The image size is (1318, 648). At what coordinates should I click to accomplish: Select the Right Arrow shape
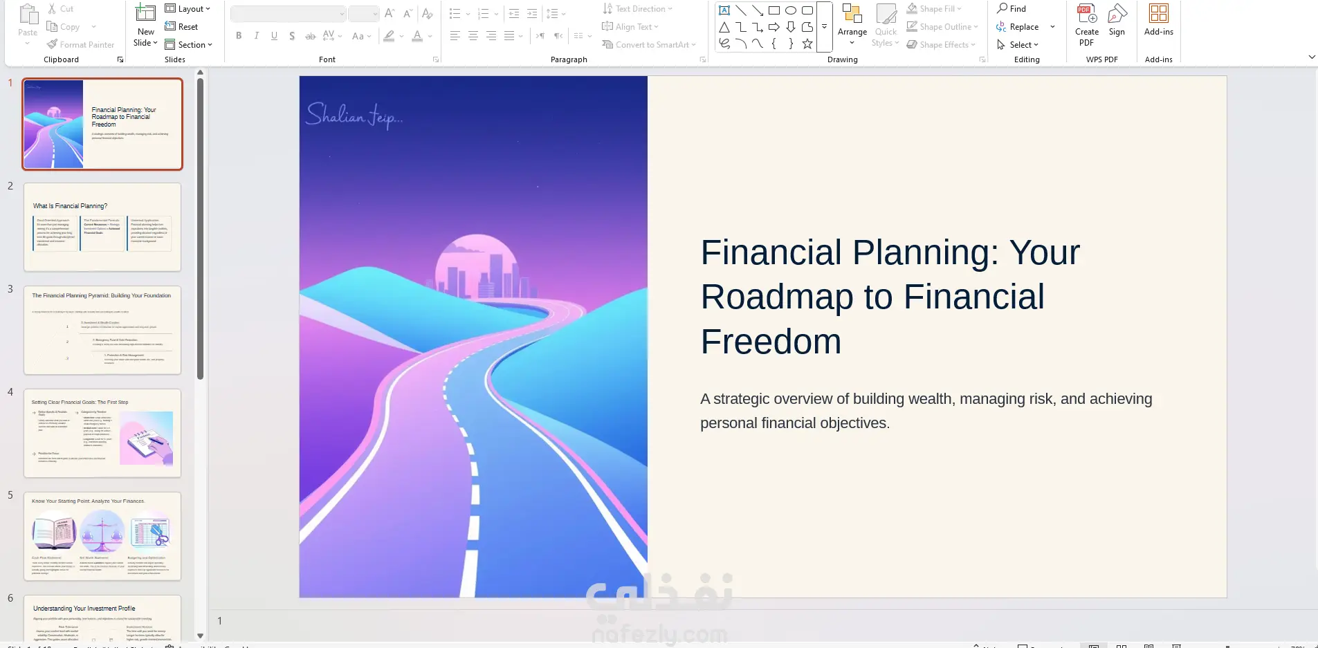click(x=774, y=27)
